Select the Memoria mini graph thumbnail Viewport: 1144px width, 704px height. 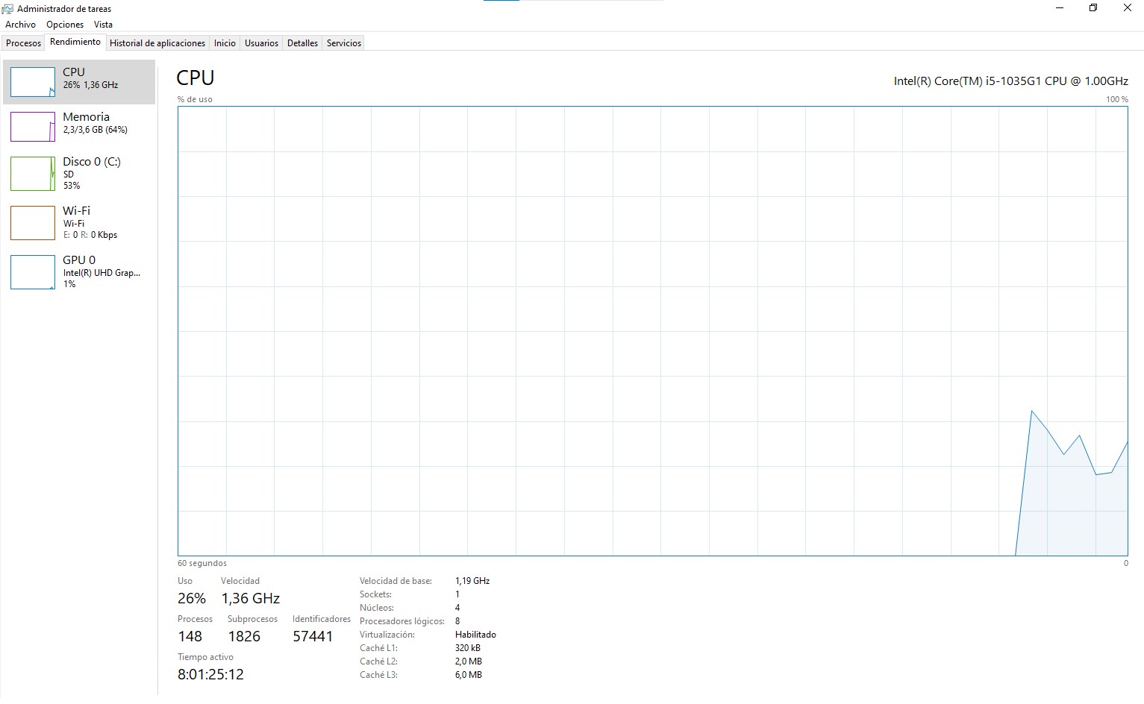click(x=33, y=127)
